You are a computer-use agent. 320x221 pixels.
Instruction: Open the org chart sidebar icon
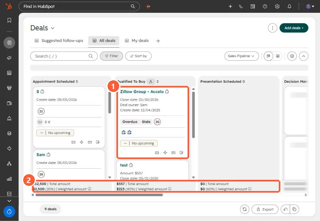point(9,163)
